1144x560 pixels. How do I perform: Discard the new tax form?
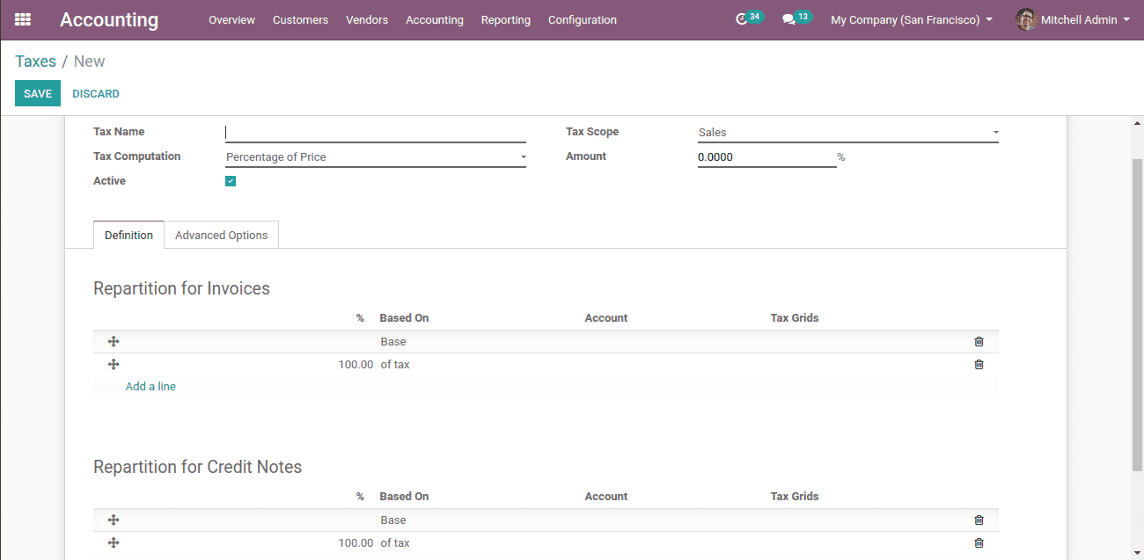(x=96, y=93)
